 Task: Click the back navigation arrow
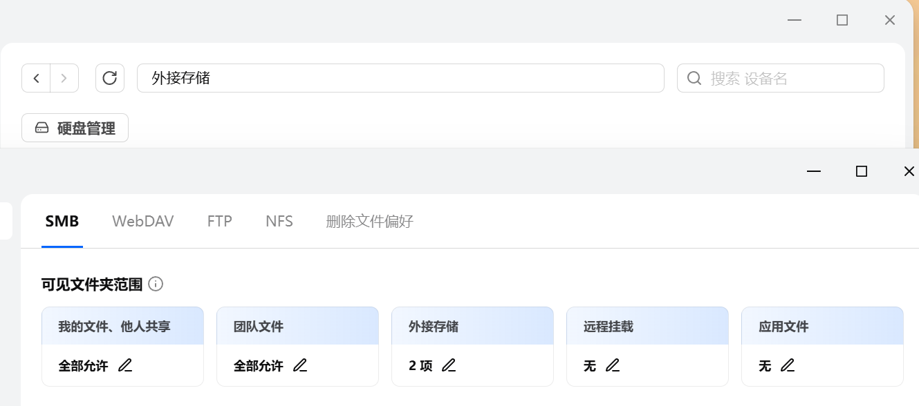(36, 77)
